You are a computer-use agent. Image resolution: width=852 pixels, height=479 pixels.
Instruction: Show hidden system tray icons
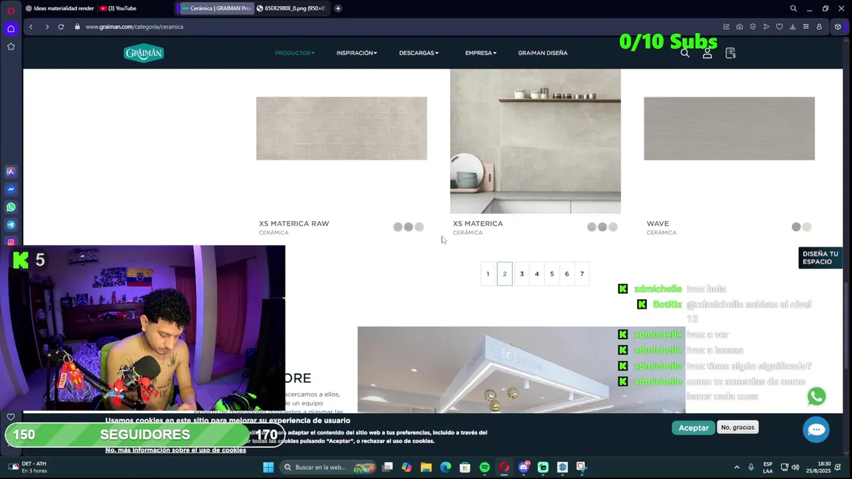coord(737,467)
